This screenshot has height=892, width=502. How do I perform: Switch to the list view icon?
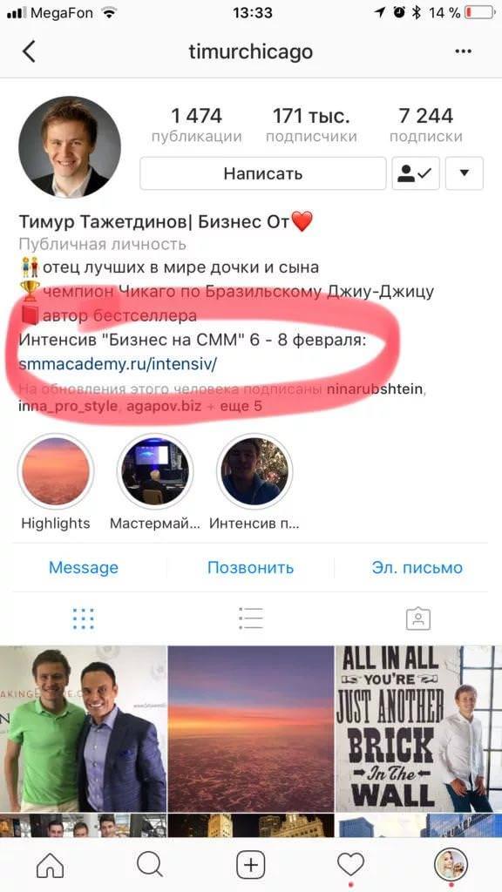coord(251,618)
